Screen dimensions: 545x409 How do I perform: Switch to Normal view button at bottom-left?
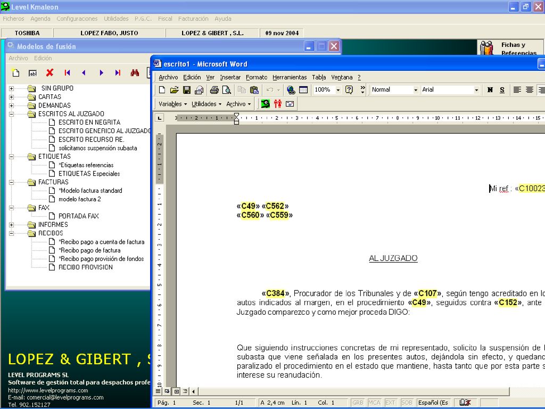click(158, 391)
